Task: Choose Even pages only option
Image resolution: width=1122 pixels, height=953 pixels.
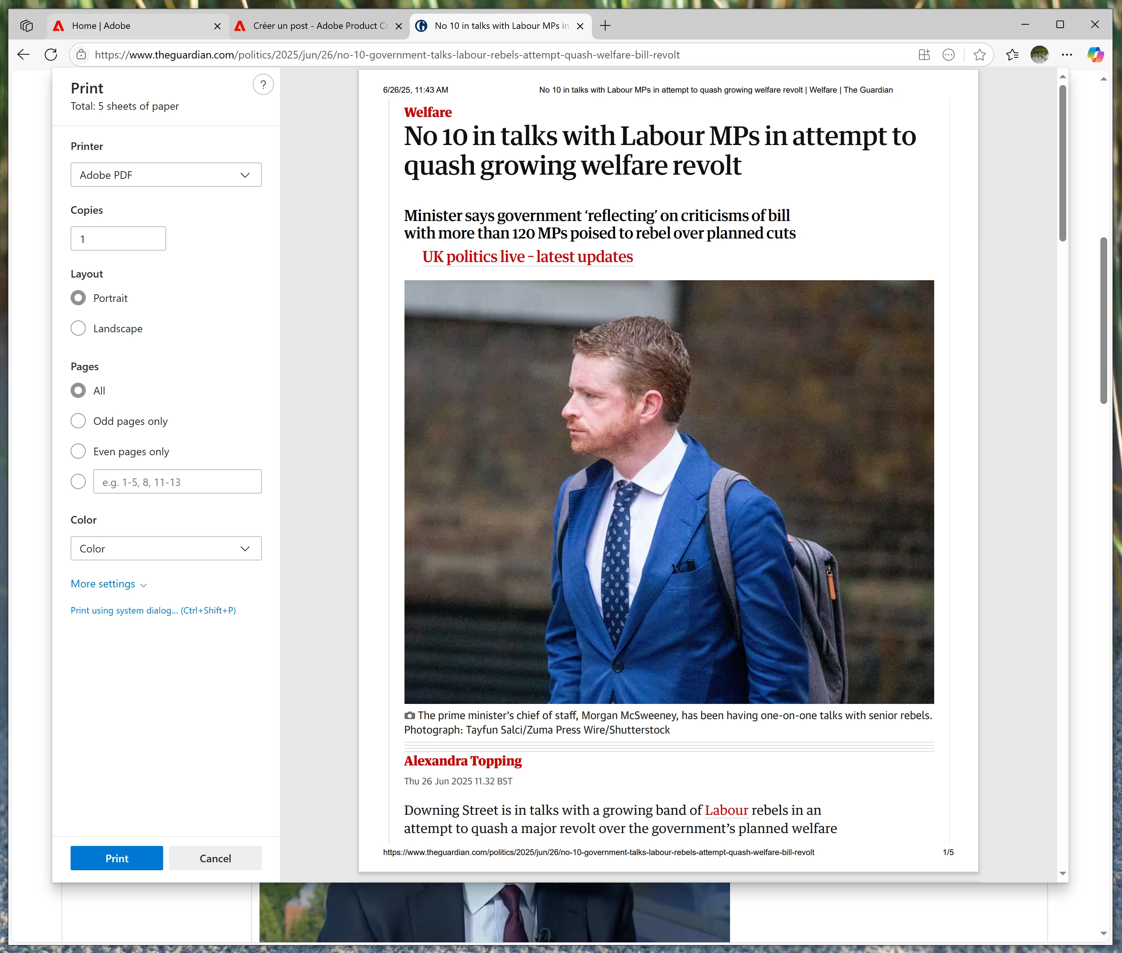Action: (78, 452)
